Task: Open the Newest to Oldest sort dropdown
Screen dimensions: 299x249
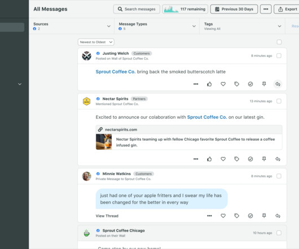Action: click(x=96, y=42)
